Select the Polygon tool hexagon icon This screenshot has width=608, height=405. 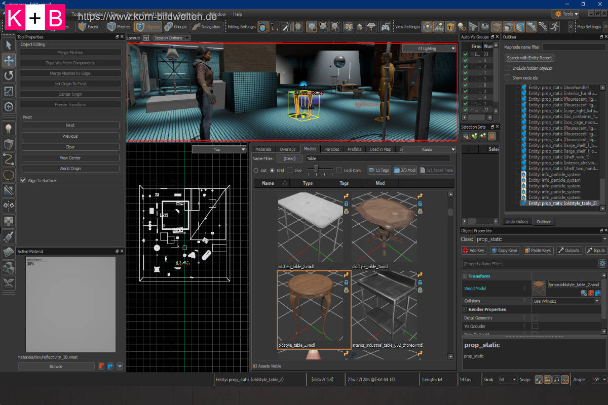pos(9,175)
